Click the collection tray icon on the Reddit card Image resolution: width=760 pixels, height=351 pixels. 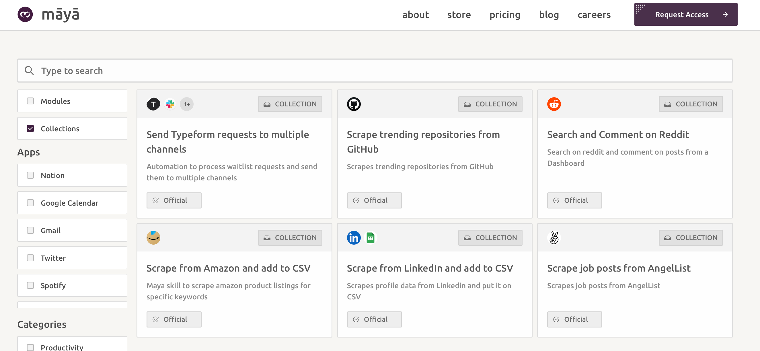(668, 104)
